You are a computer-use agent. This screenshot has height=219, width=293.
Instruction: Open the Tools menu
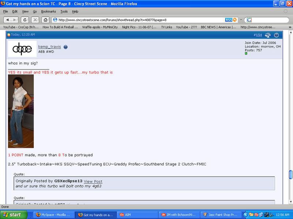[x=64, y=12]
